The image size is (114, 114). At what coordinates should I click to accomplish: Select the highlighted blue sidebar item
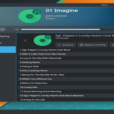[8, 50]
